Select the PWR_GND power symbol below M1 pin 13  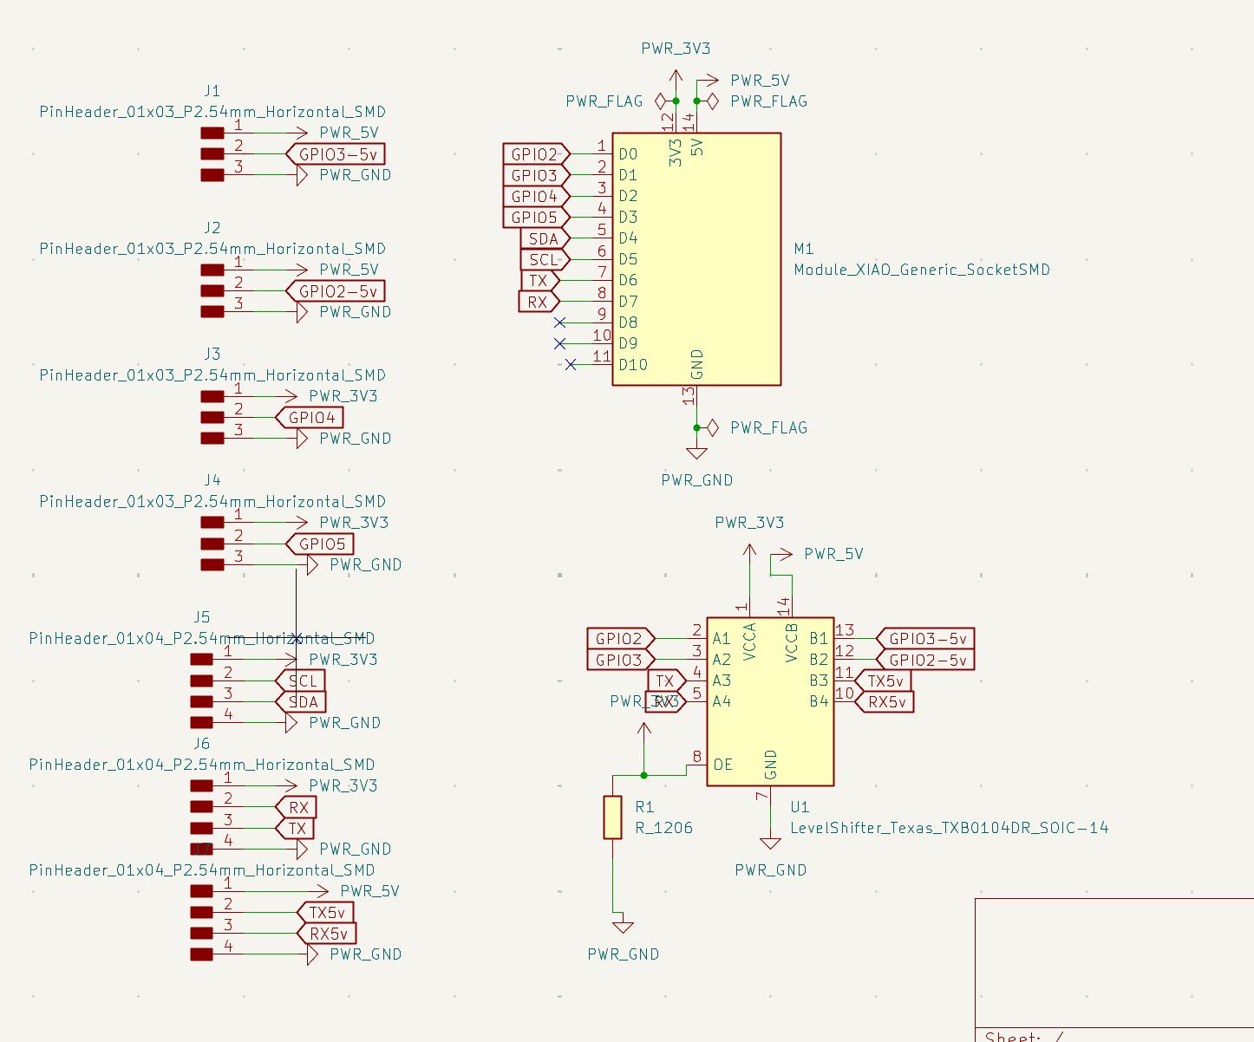[x=696, y=453]
